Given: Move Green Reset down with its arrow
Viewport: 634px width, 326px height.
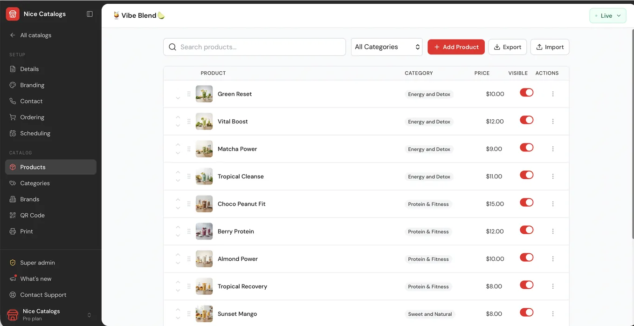Looking at the screenshot, I should pyautogui.click(x=178, y=98).
